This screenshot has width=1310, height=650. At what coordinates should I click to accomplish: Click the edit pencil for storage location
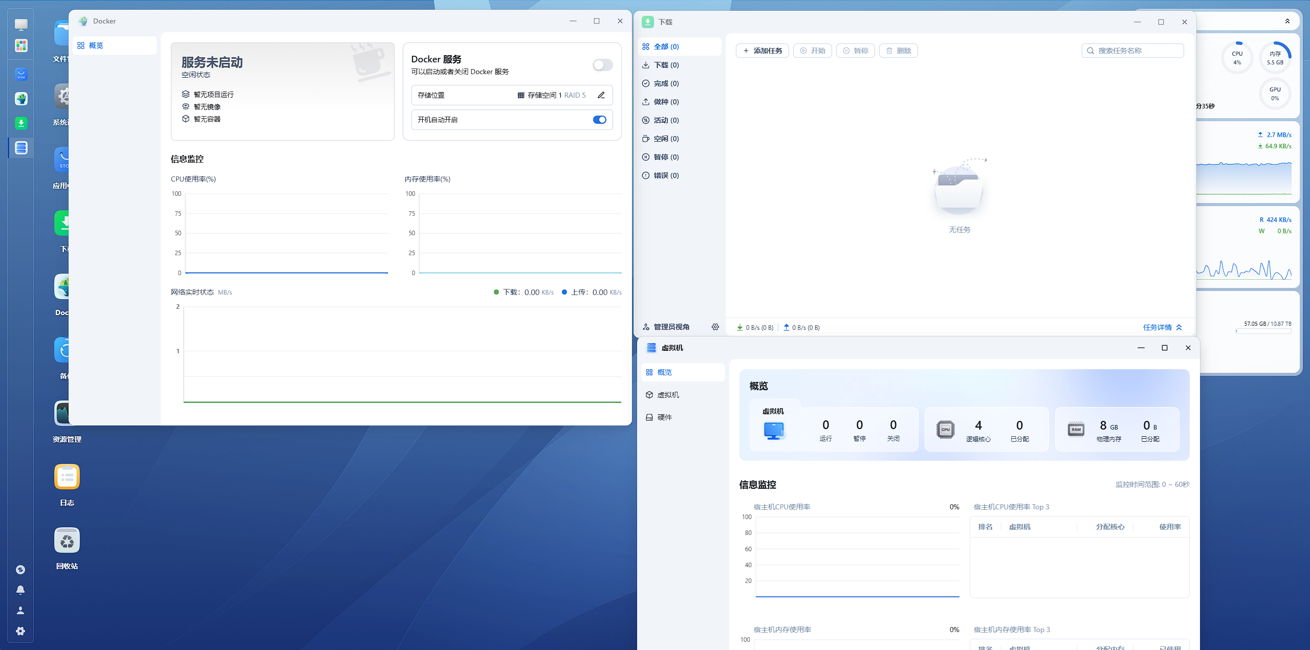(x=601, y=95)
